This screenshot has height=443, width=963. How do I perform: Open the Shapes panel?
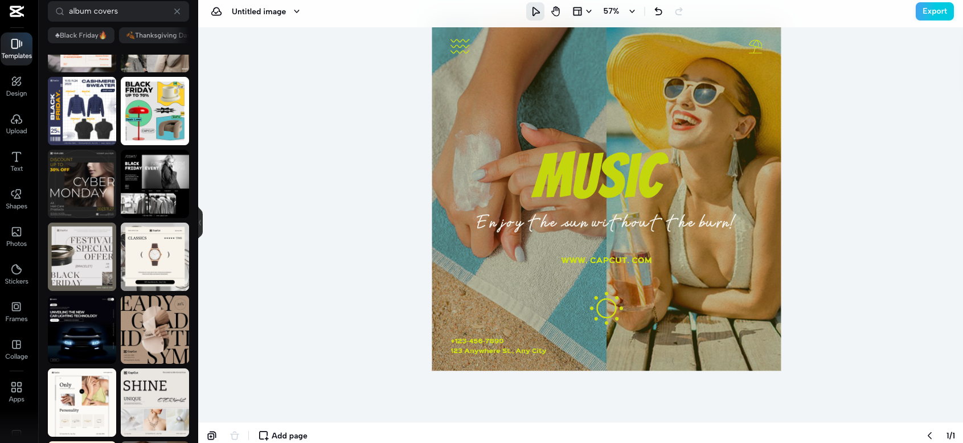pyautogui.click(x=17, y=199)
